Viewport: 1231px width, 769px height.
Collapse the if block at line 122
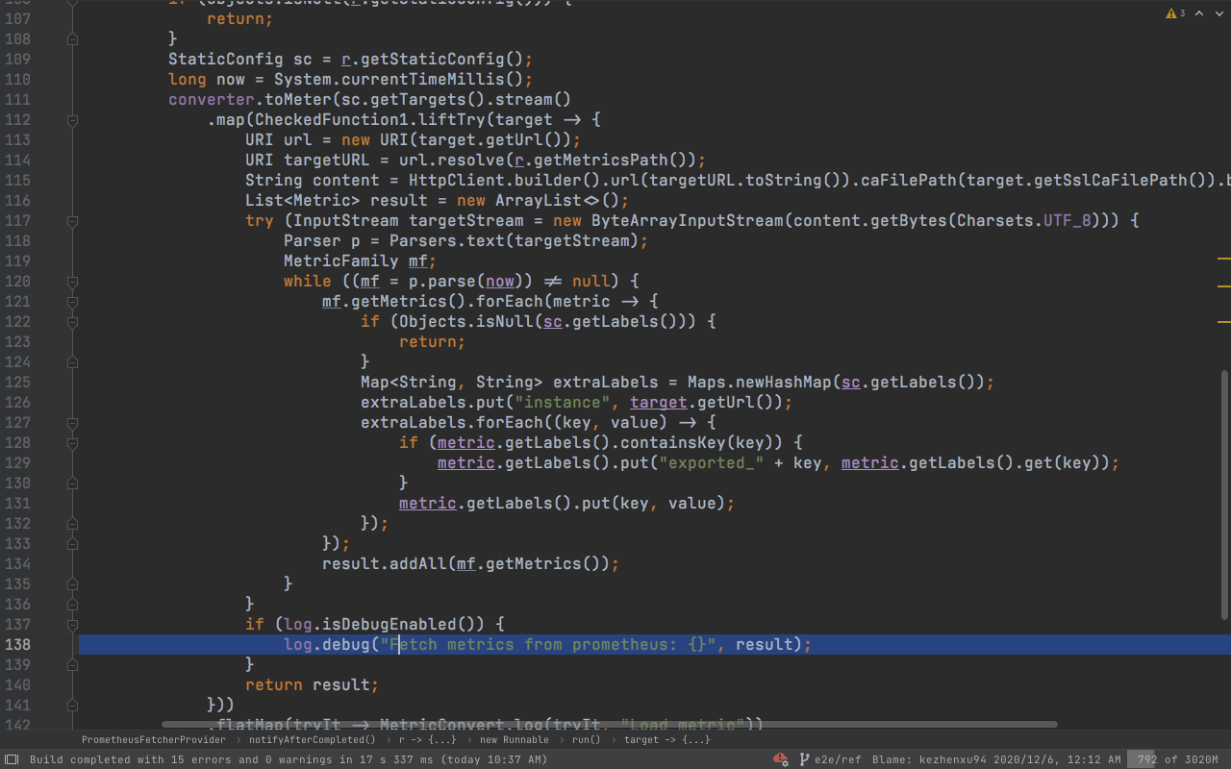coord(72,322)
